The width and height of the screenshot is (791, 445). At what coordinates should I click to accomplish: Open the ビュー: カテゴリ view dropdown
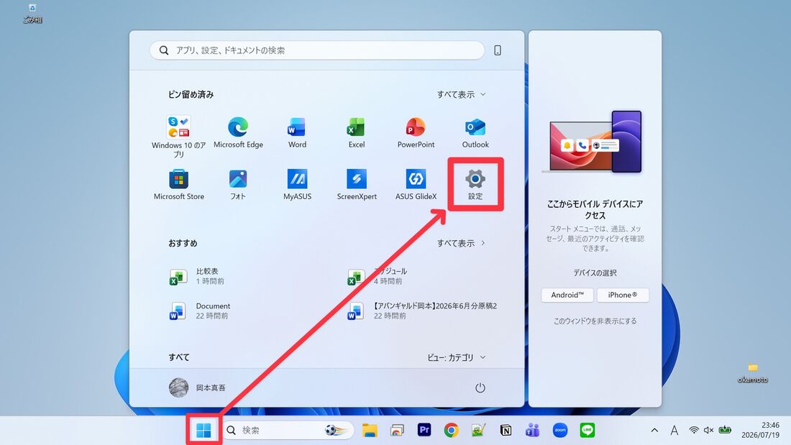457,357
